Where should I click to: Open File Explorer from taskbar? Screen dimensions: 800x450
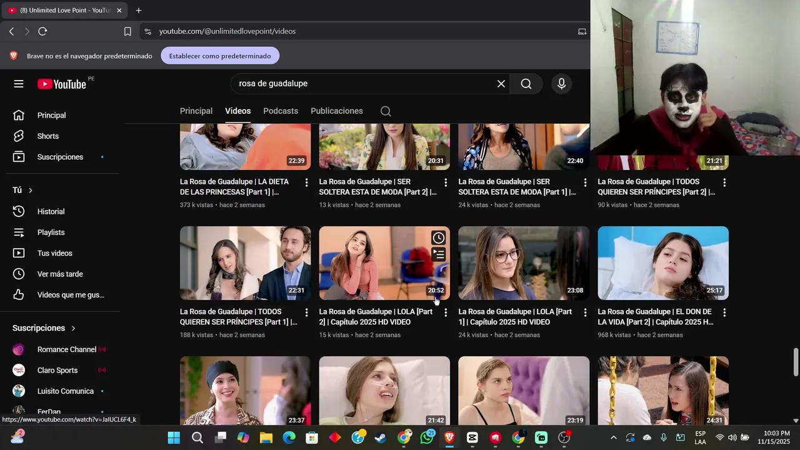point(266,437)
